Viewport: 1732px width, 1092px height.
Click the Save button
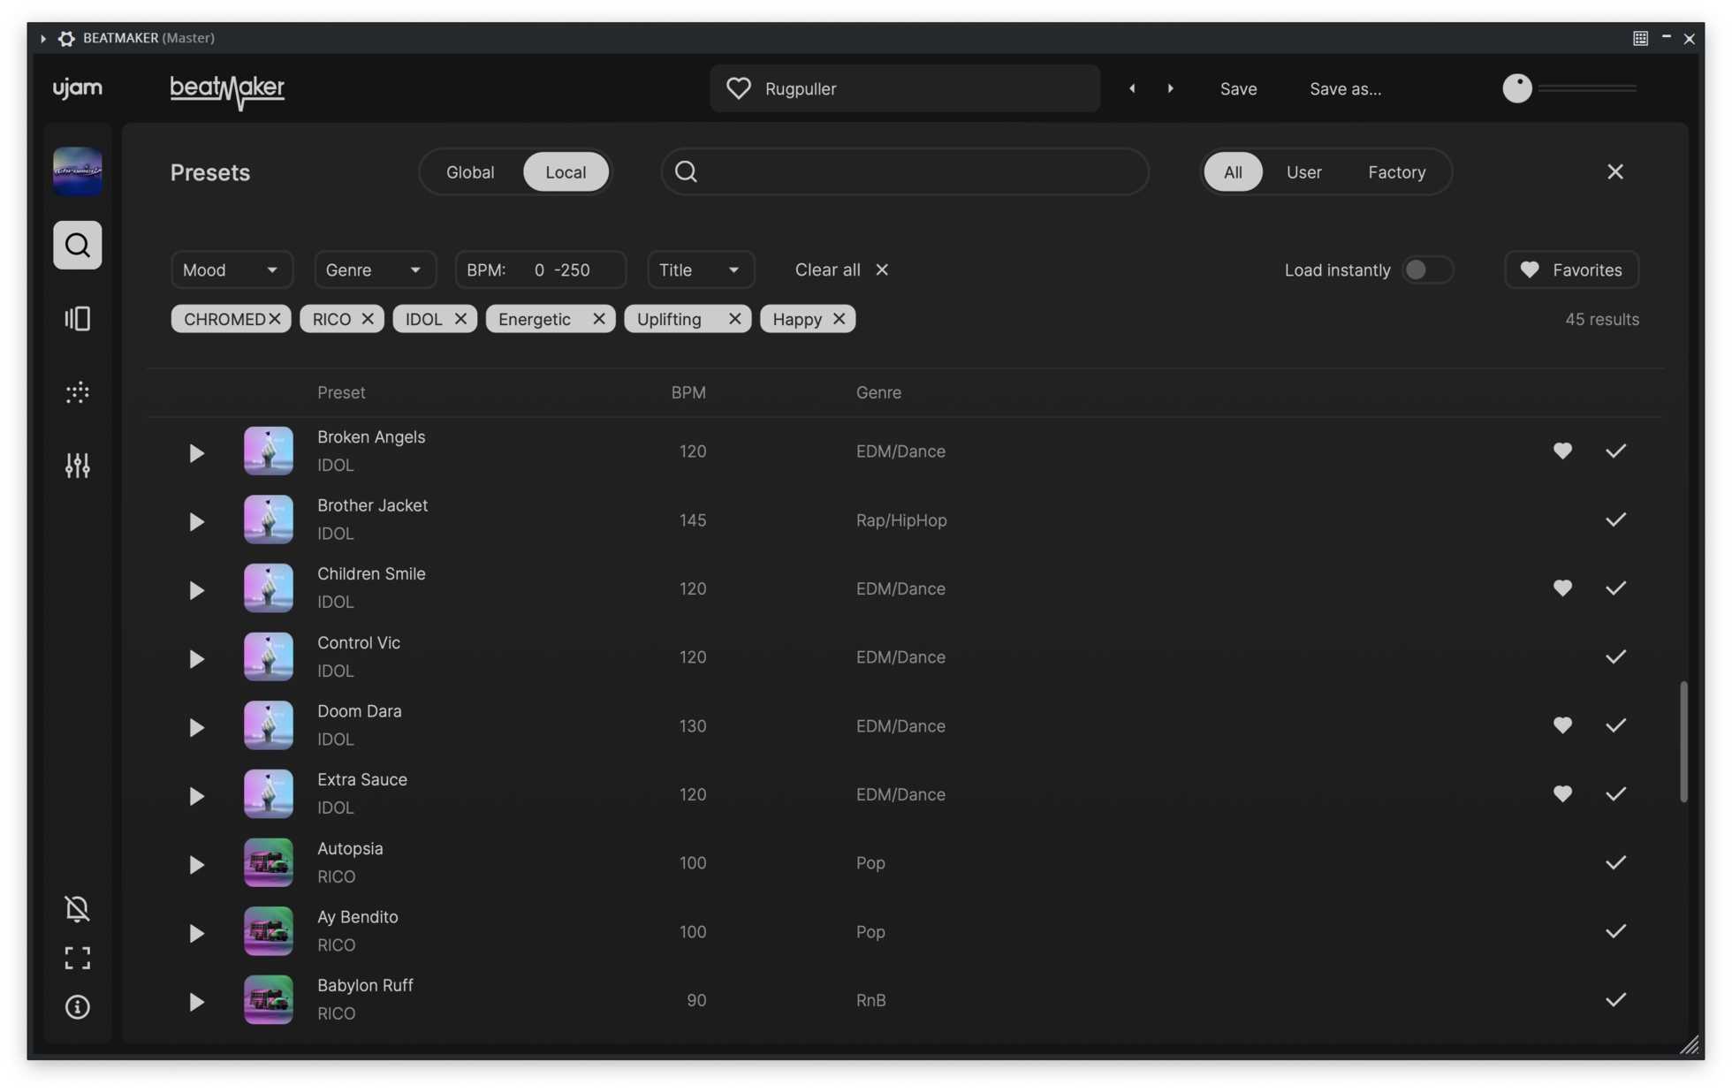coord(1238,88)
